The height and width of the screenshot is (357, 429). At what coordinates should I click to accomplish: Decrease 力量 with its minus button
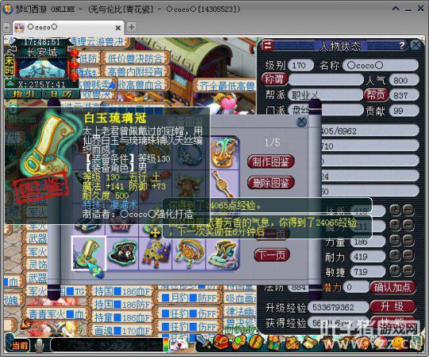pos(408,241)
